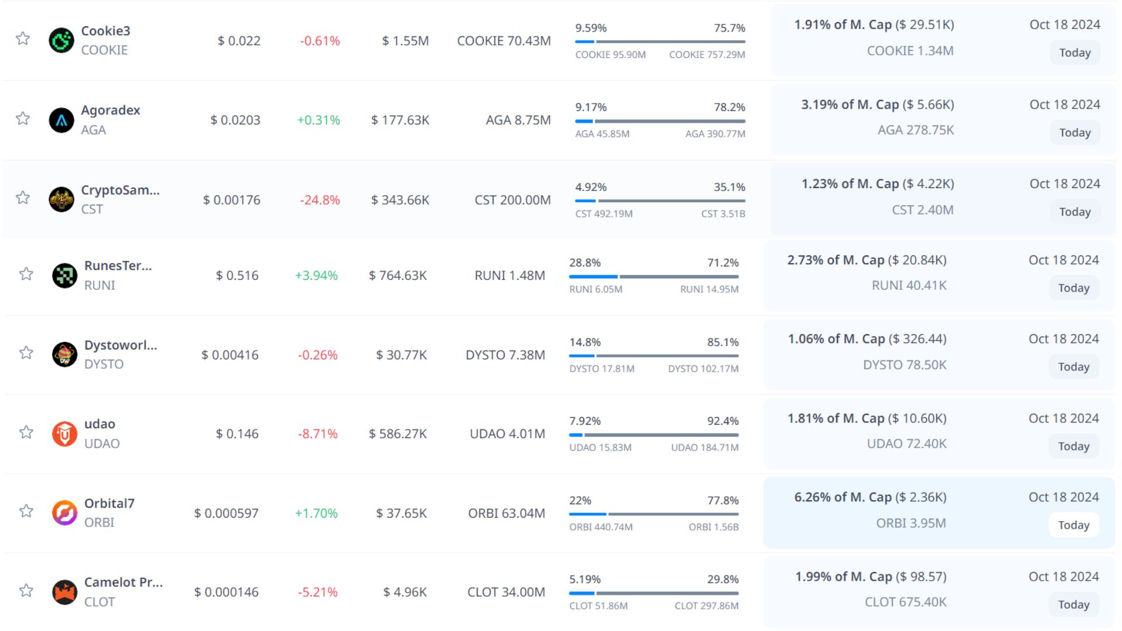The height and width of the screenshot is (631, 1122).
Task: Toggle favorite star for Agoradex
Action: 23,119
